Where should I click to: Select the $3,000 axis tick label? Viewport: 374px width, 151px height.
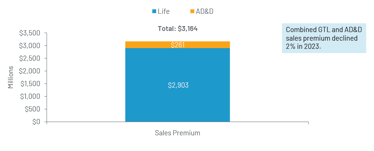point(30,46)
